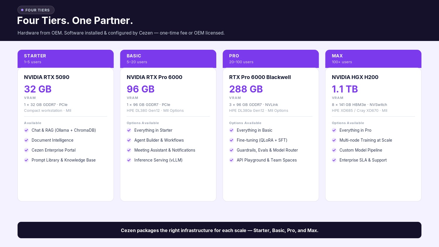
Task: Select 'HPE DL380 Gen12 · MII Options' text
Action: (x=155, y=111)
